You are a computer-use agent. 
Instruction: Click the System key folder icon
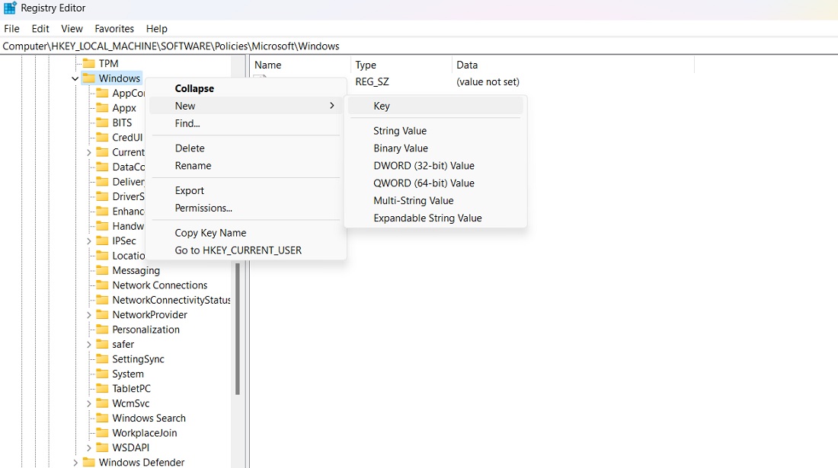[102, 374]
